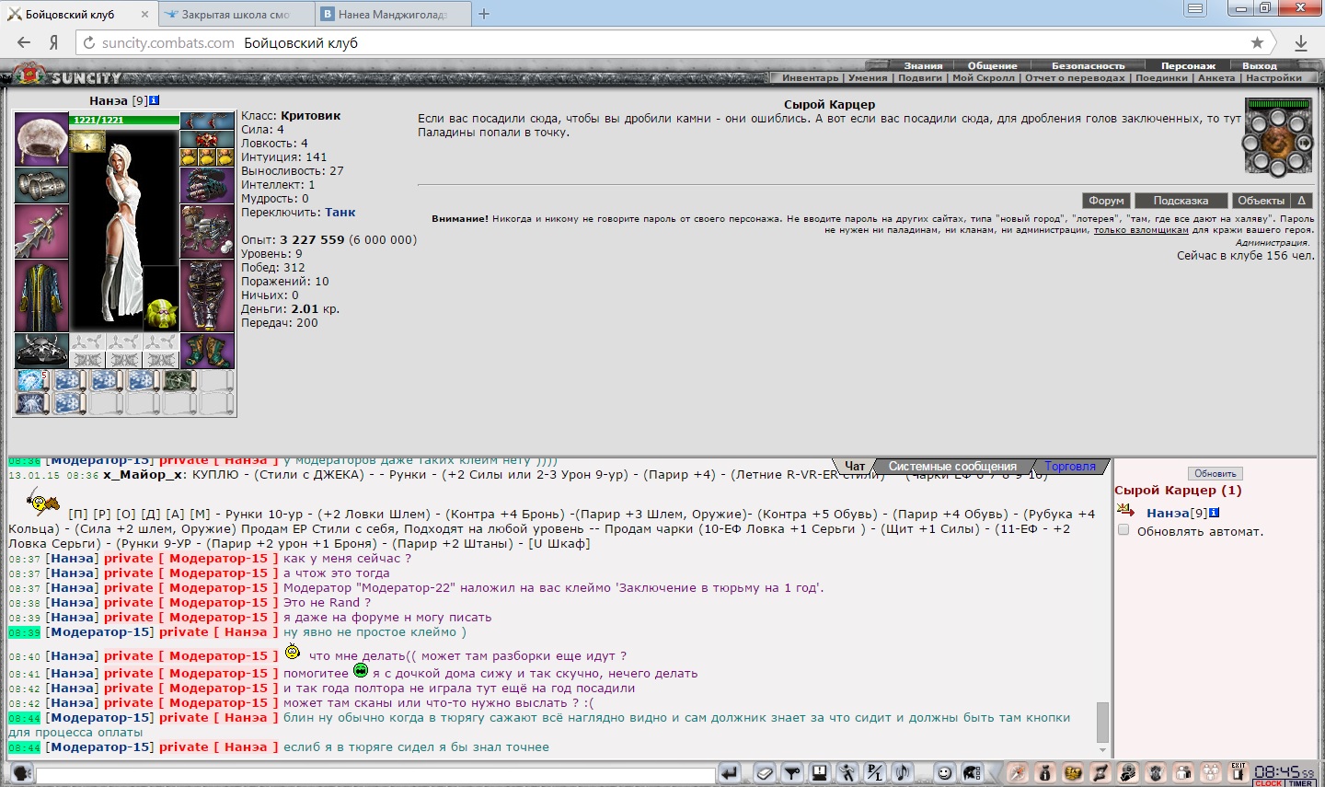Viewport: 1325px width, 787px height.
Task: Click the fur hat equipment slot
Action: click(41, 139)
